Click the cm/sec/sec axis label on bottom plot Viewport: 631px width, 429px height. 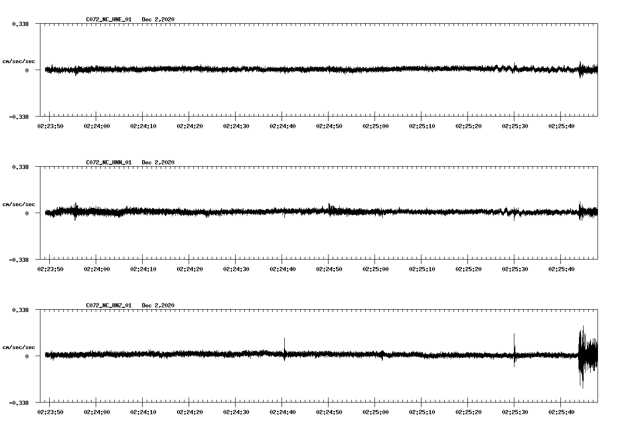(19, 346)
